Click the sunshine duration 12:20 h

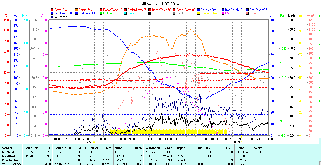point(241,160)
